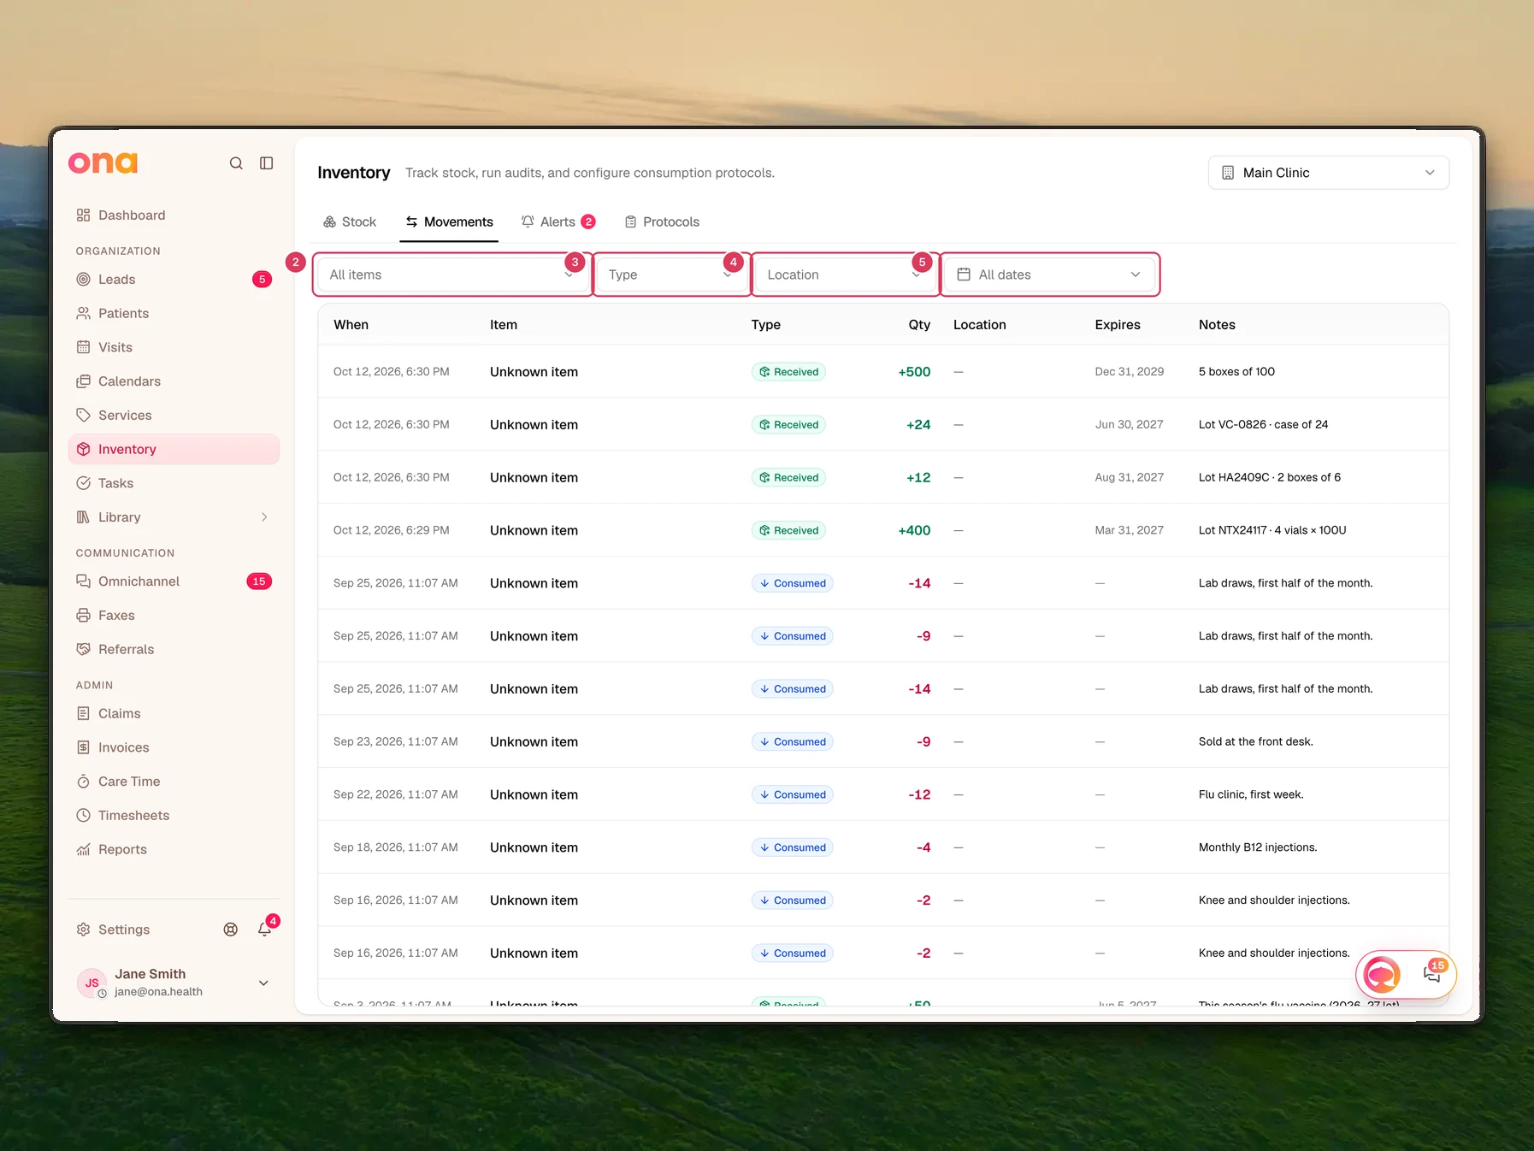This screenshot has height=1151, width=1534.
Task: Expand the Library submenu chevron
Action: [x=264, y=517]
